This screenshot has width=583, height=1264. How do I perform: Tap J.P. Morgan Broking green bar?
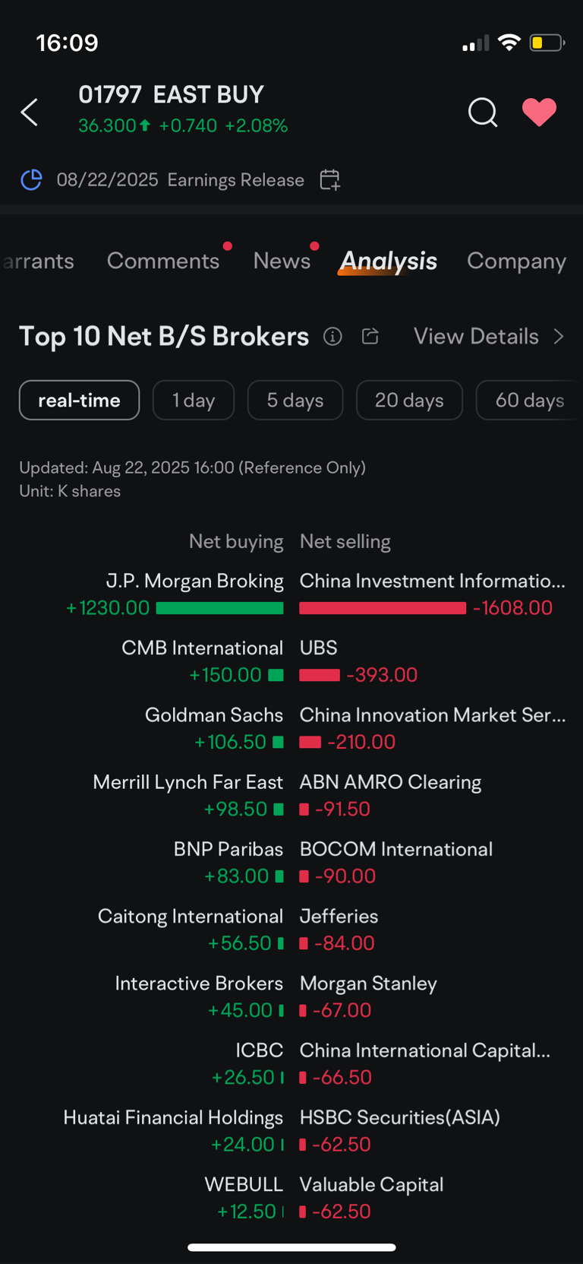click(219, 608)
